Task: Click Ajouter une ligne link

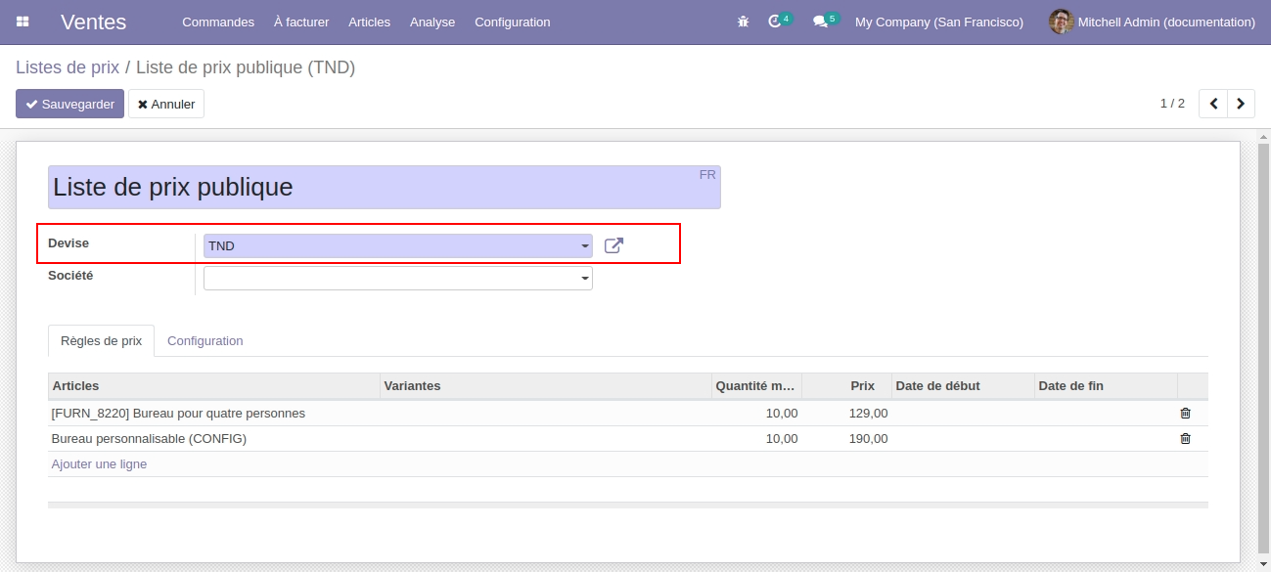Action: pos(99,464)
